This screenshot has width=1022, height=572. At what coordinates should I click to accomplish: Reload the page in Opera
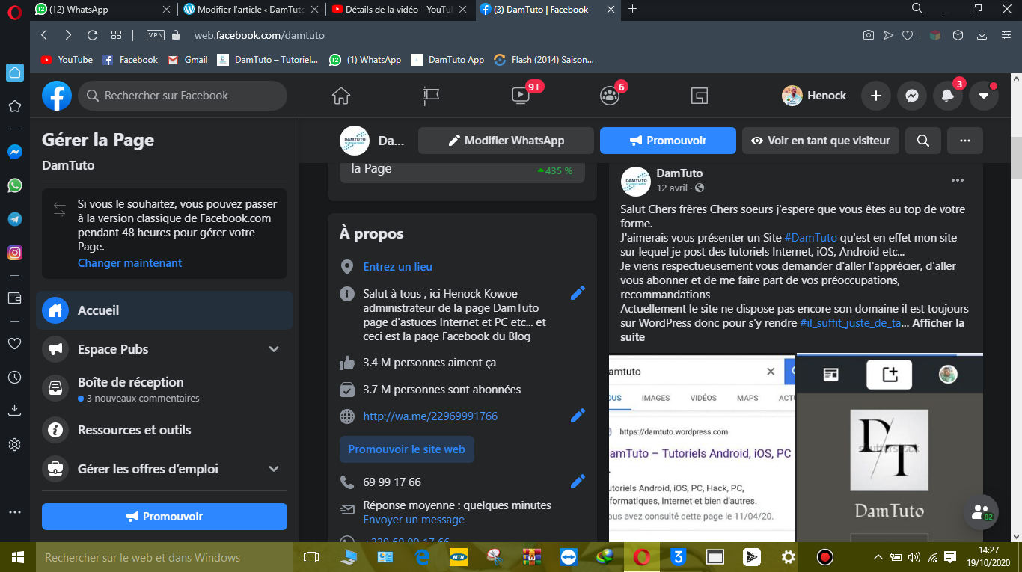click(93, 35)
